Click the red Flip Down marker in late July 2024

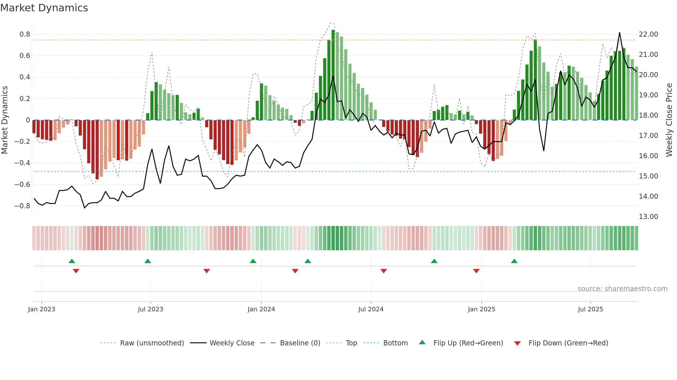coord(384,271)
